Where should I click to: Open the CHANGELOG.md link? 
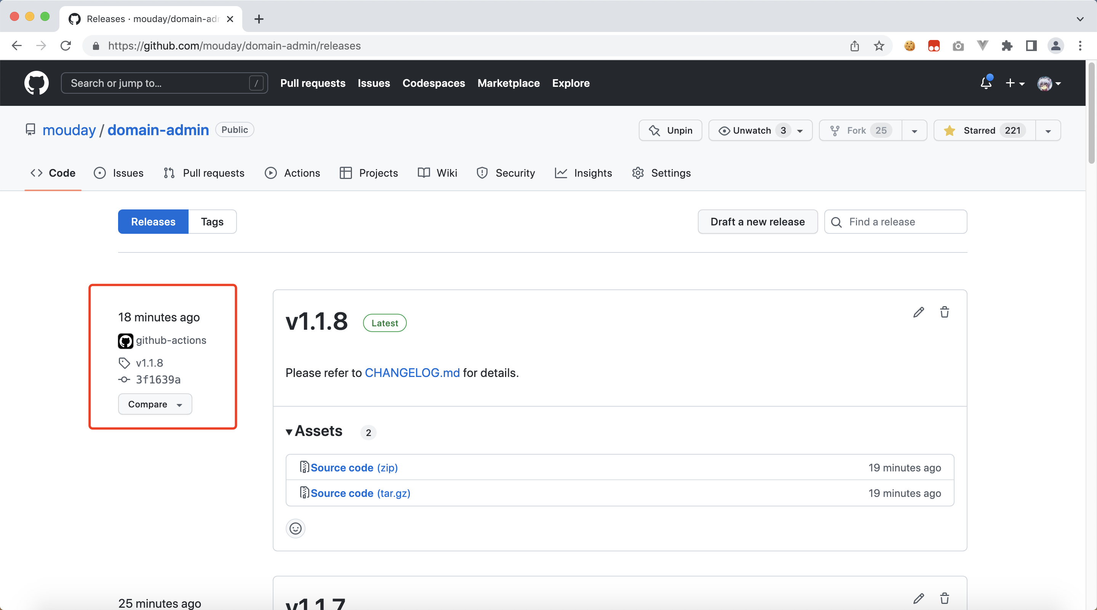click(x=412, y=373)
